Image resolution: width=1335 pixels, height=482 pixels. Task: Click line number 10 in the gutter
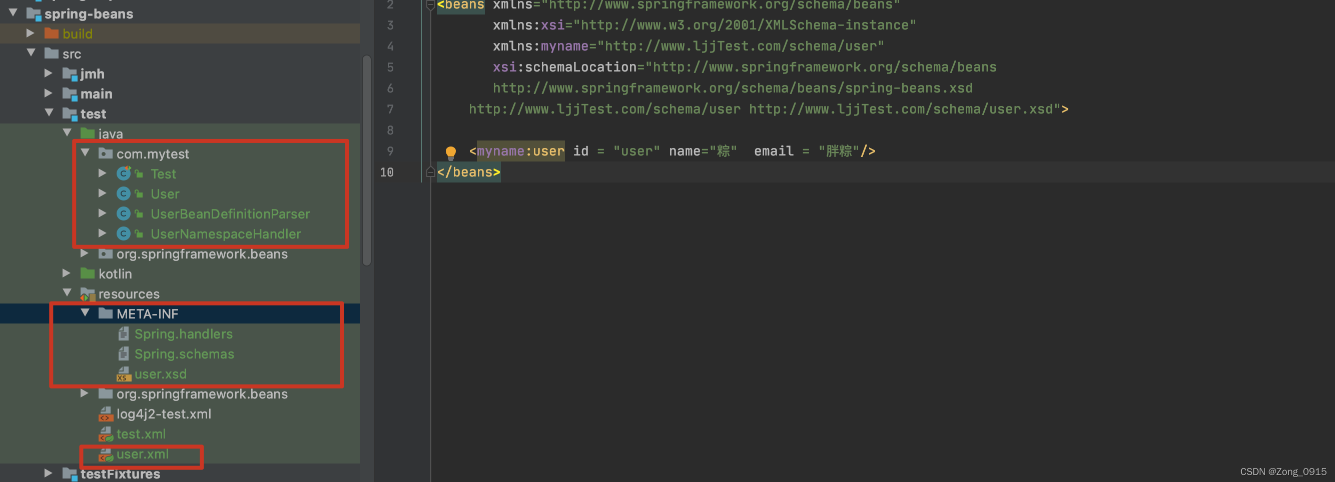pyautogui.click(x=387, y=172)
